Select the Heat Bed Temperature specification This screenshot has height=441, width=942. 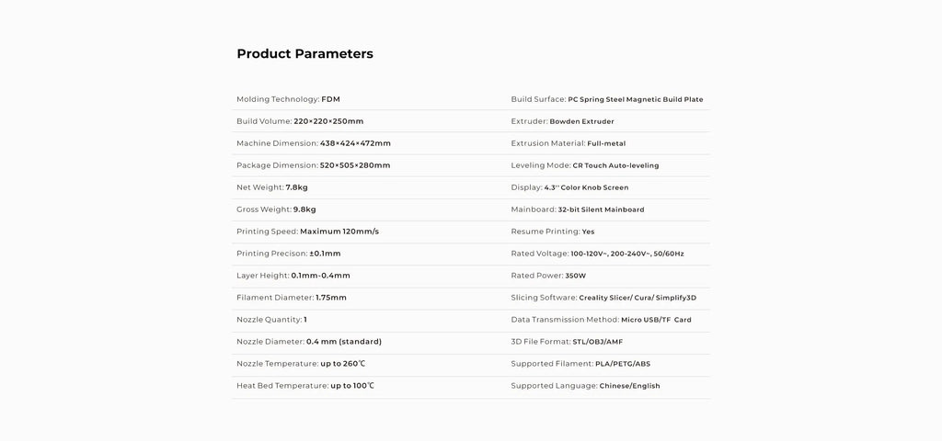pos(305,386)
